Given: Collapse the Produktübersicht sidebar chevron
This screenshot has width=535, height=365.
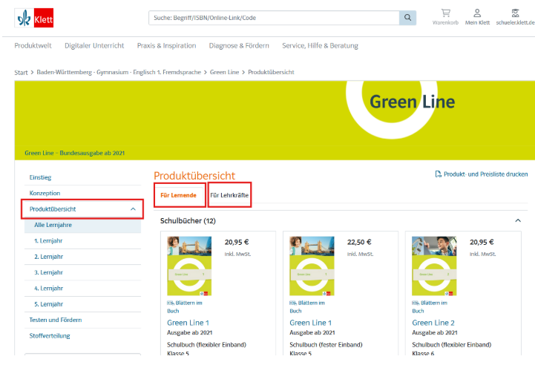Looking at the screenshot, I should coord(133,209).
